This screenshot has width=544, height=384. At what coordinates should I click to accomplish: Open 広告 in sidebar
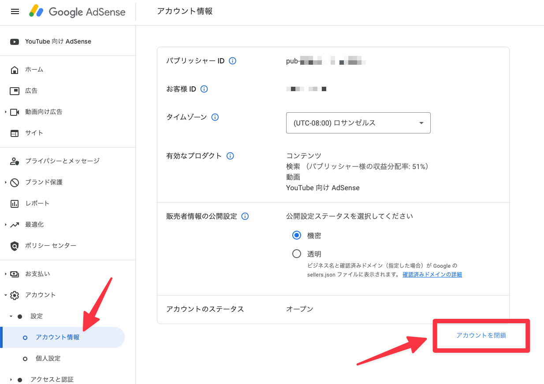(x=31, y=91)
